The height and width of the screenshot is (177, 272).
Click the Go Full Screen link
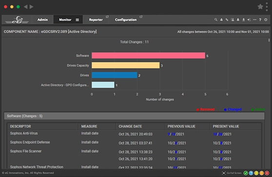[234, 173]
